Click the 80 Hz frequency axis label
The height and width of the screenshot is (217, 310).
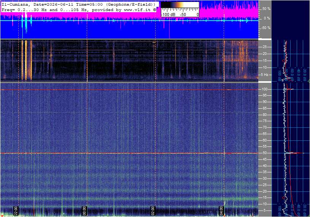[264, 115]
